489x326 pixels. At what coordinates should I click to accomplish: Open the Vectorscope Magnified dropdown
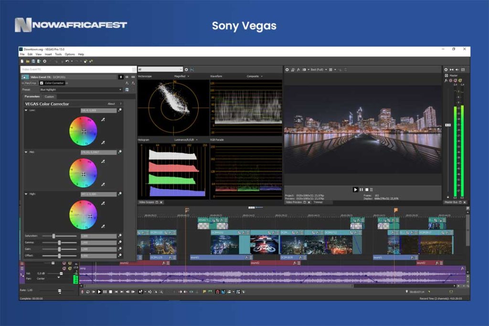coord(181,76)
